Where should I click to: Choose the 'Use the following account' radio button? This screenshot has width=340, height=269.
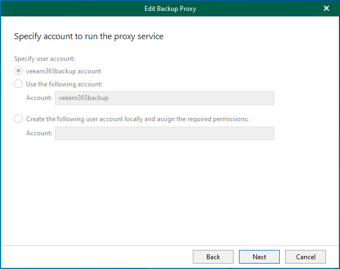pyautogui.click(x=18, y=84)
